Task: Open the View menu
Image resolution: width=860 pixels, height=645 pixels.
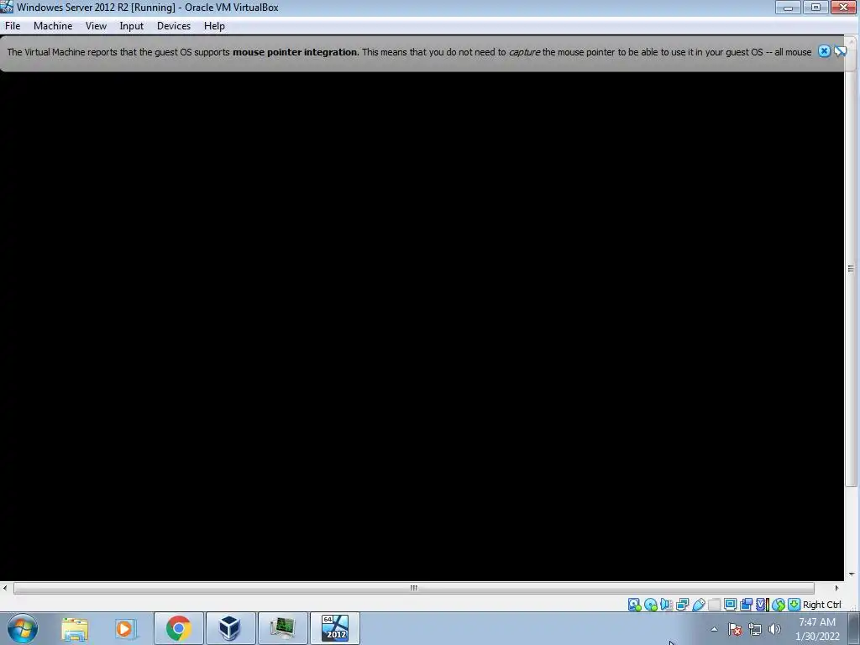Action: 96,26
